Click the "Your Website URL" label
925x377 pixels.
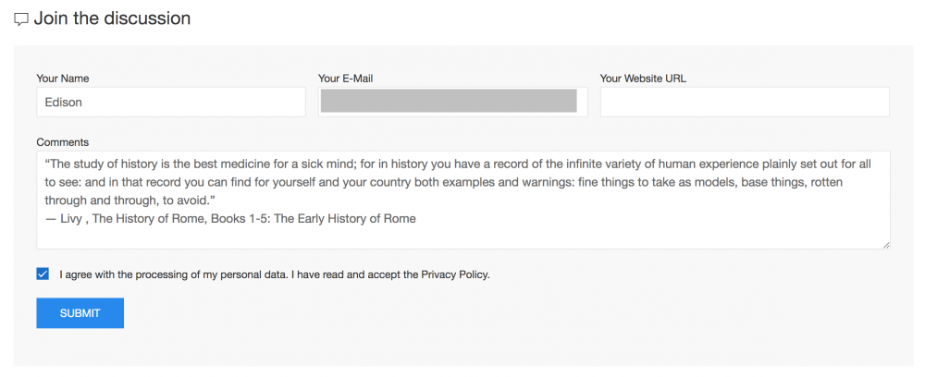643,79
